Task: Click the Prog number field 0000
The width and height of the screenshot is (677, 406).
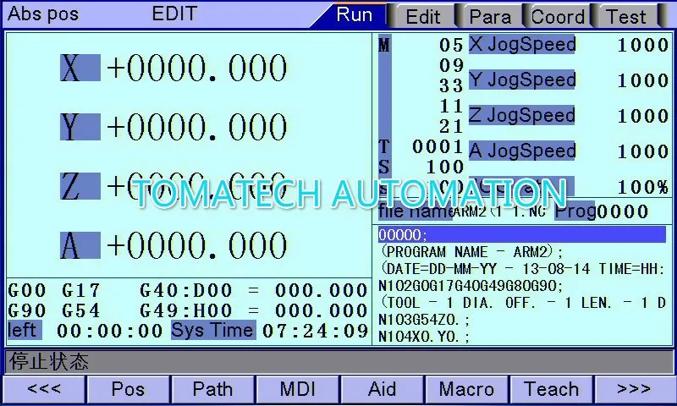Action: 622,211
